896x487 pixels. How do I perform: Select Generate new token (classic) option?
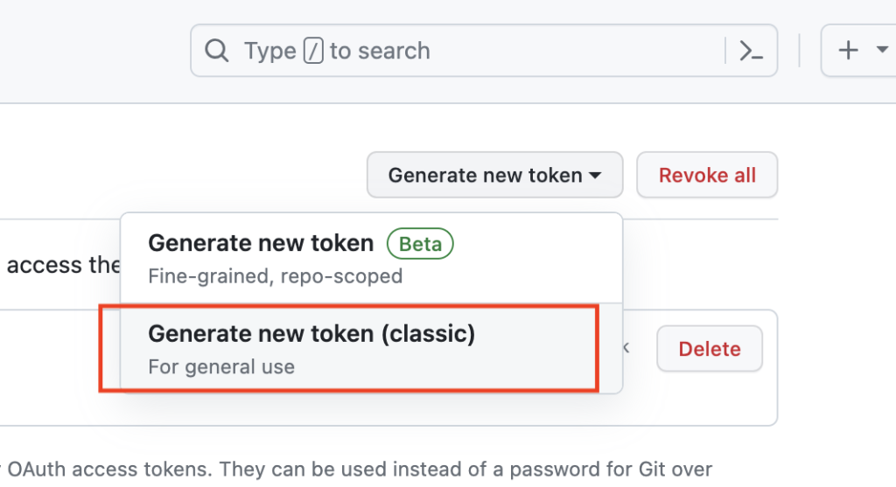pyautogui.click(x=371, y=348)
